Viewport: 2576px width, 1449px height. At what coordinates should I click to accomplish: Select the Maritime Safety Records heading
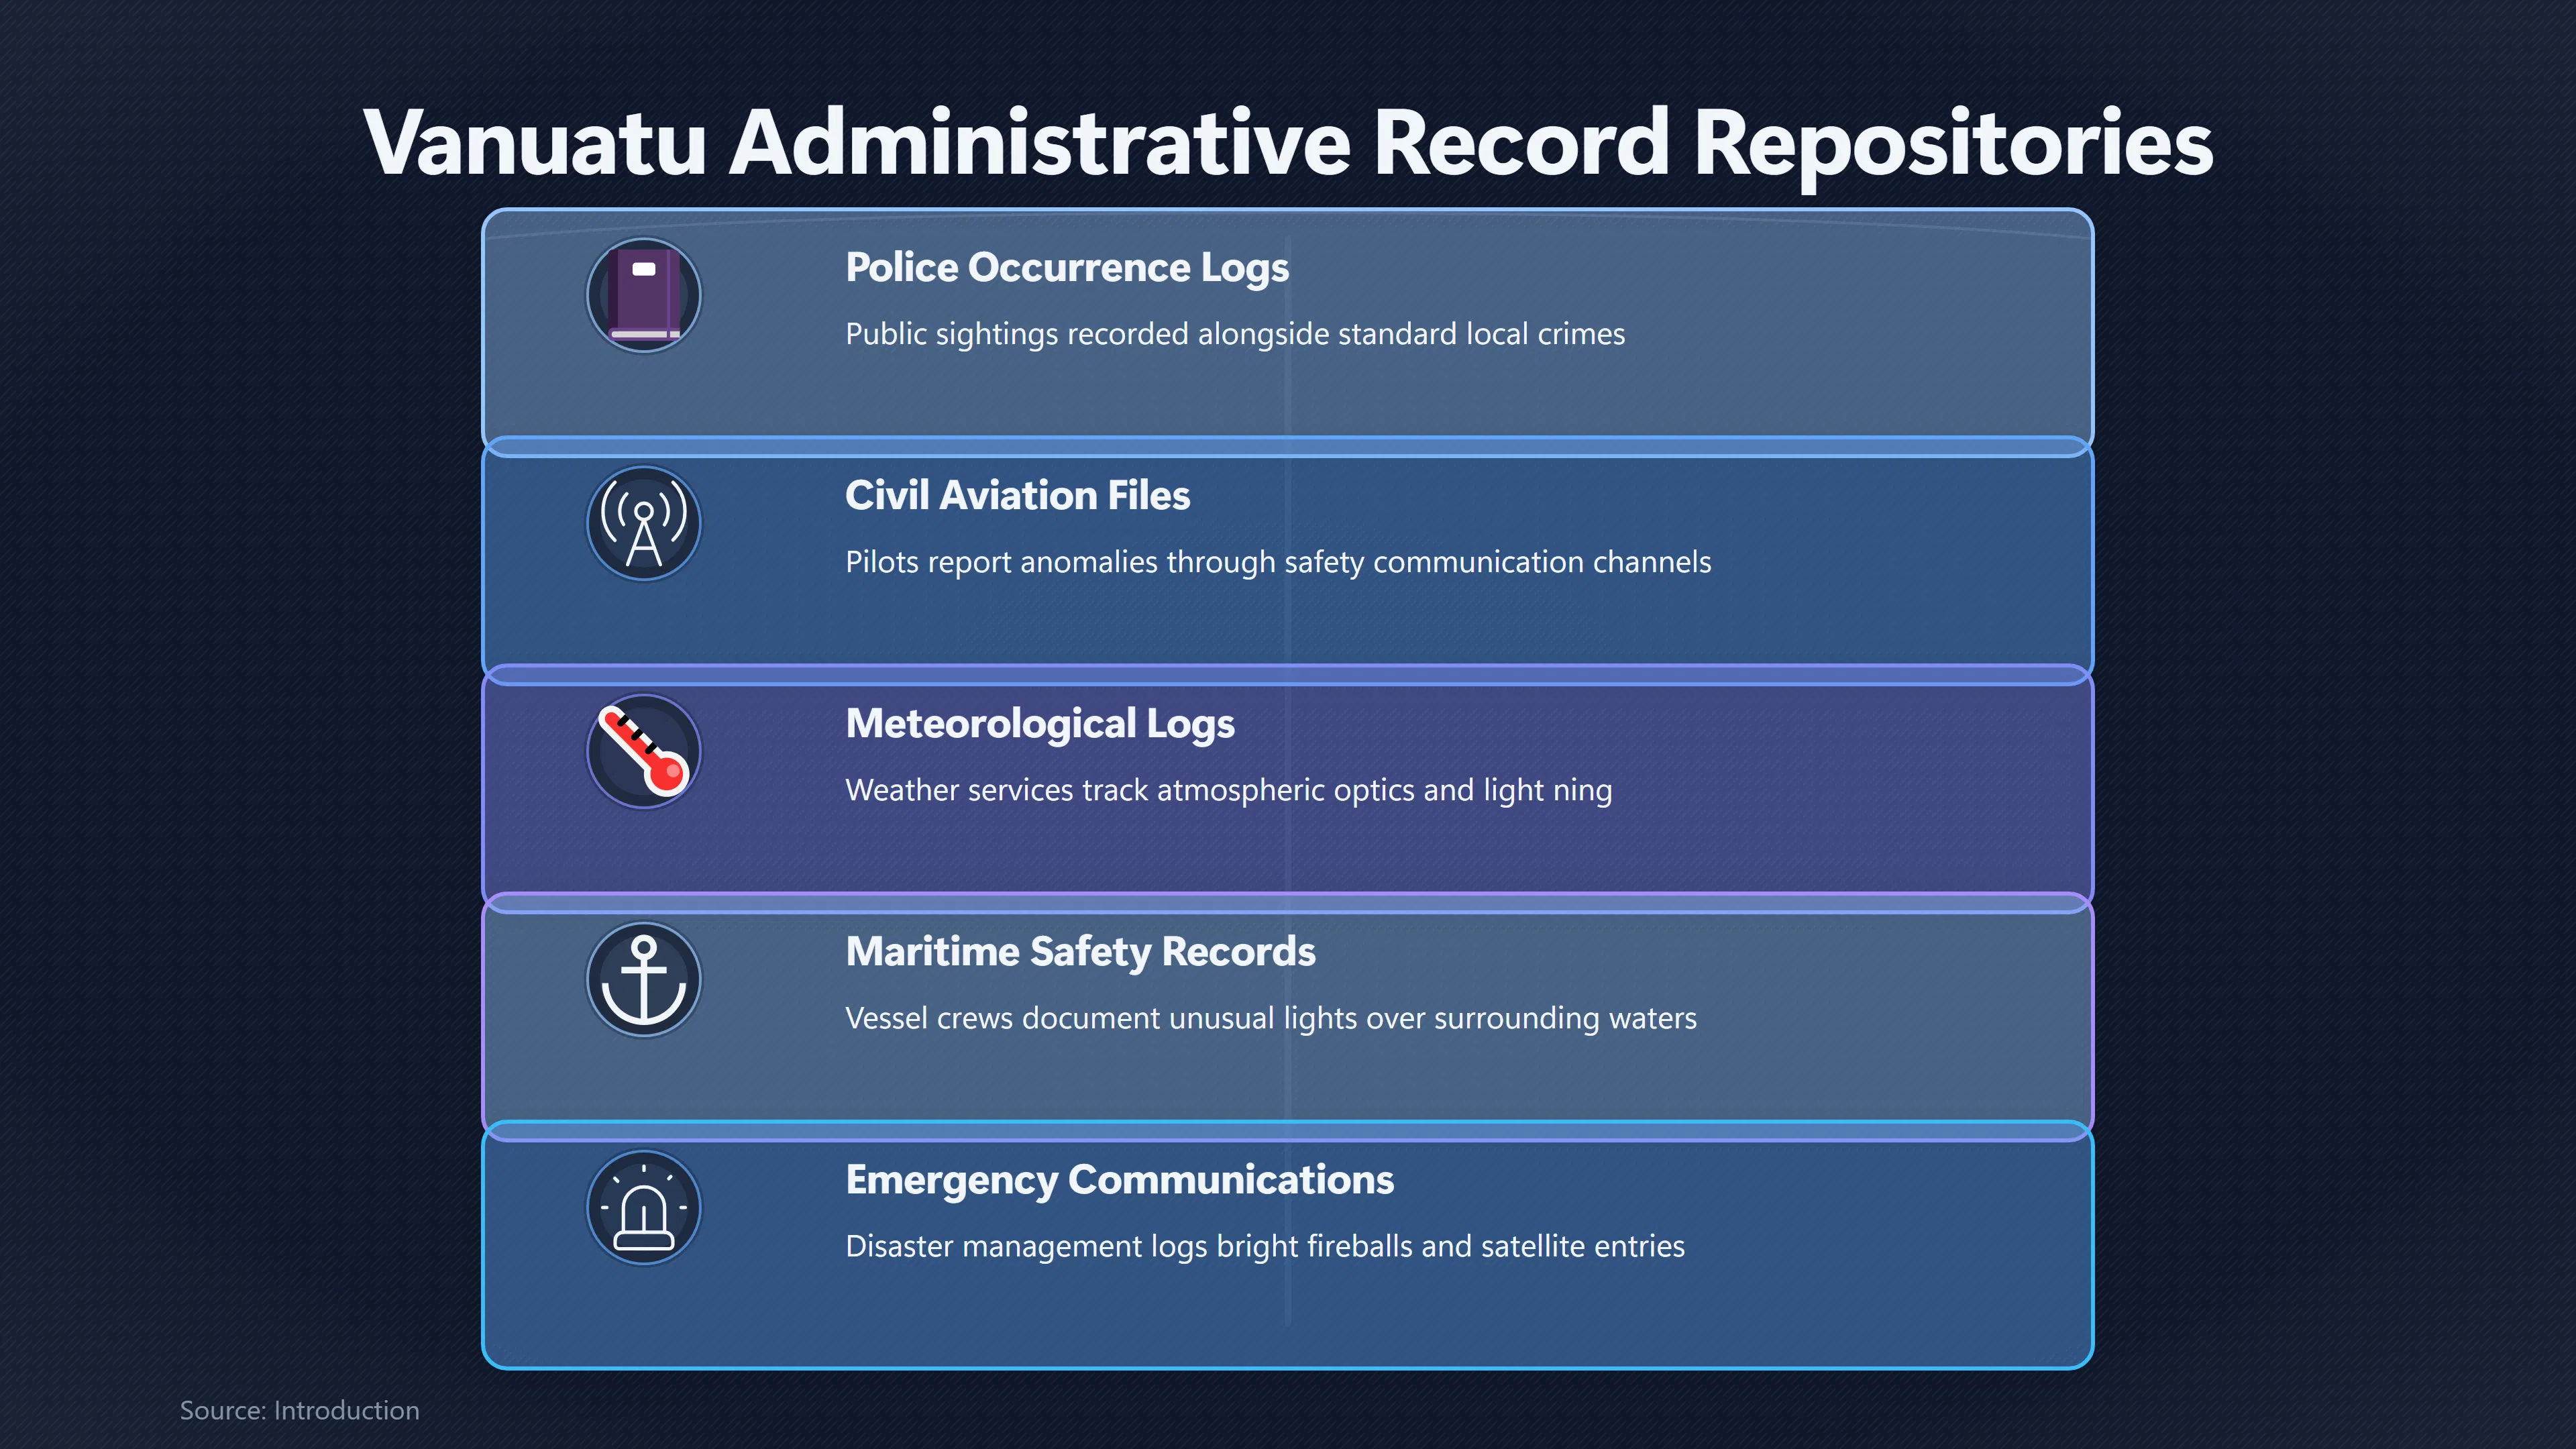pyautogui.click(x=1080, y=952)
